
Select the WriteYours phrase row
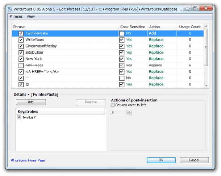point(108,40)
